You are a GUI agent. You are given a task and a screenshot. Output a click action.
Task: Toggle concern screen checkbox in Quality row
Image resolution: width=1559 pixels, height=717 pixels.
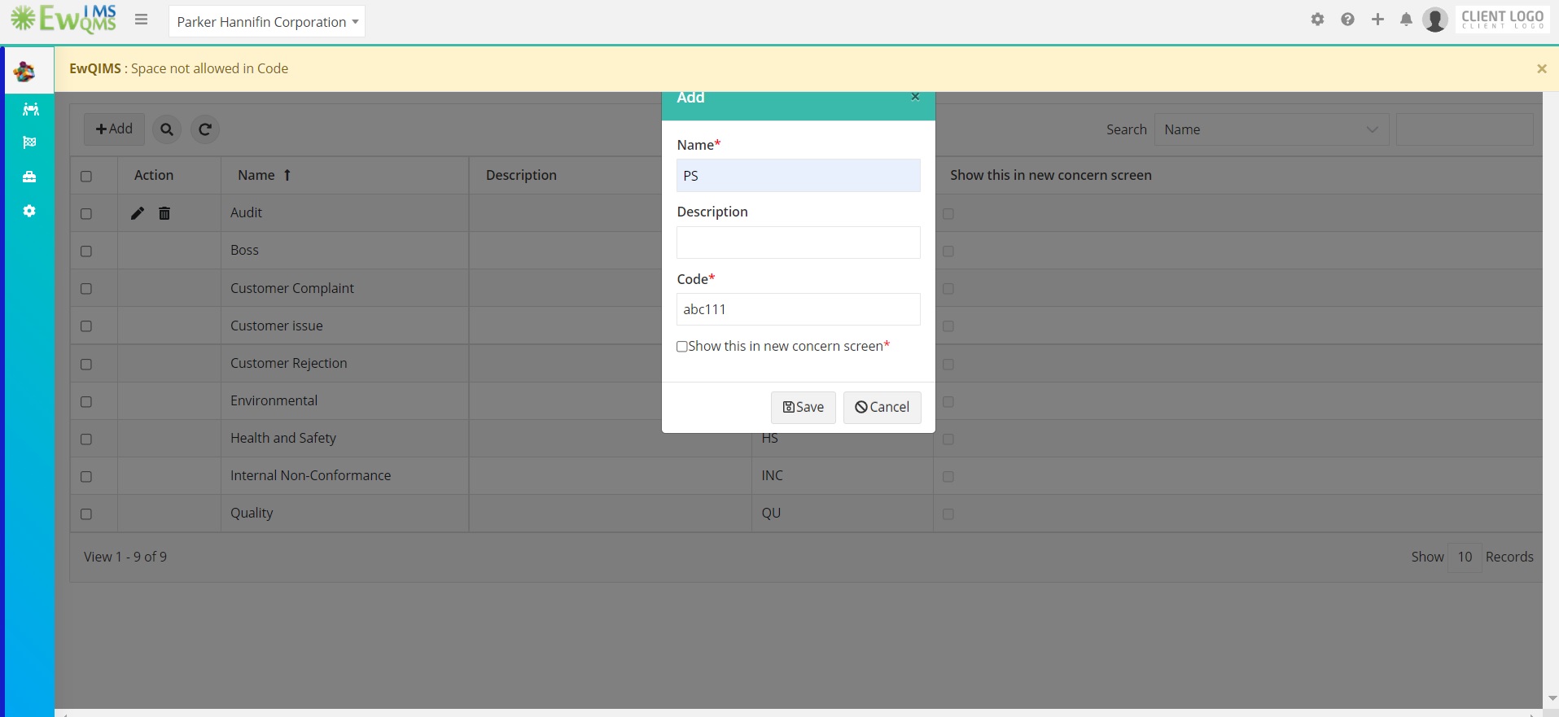[948, 514]
